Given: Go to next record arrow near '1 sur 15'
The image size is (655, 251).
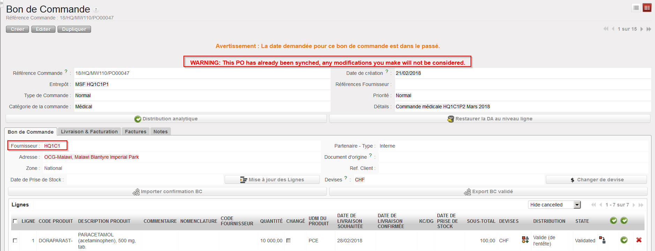Looking at the screenshot, I should (x=641, y=29).
